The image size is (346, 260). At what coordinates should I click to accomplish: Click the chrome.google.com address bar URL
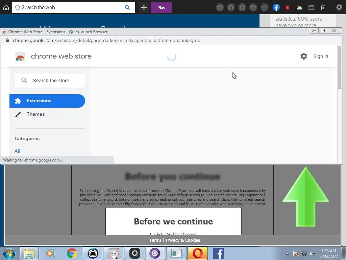(106, 41)
